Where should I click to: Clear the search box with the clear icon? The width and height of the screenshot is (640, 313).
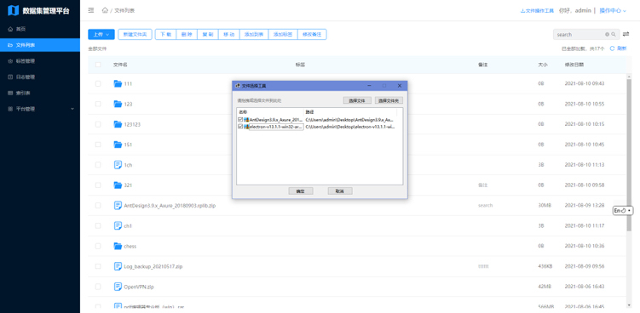(608, 35)
